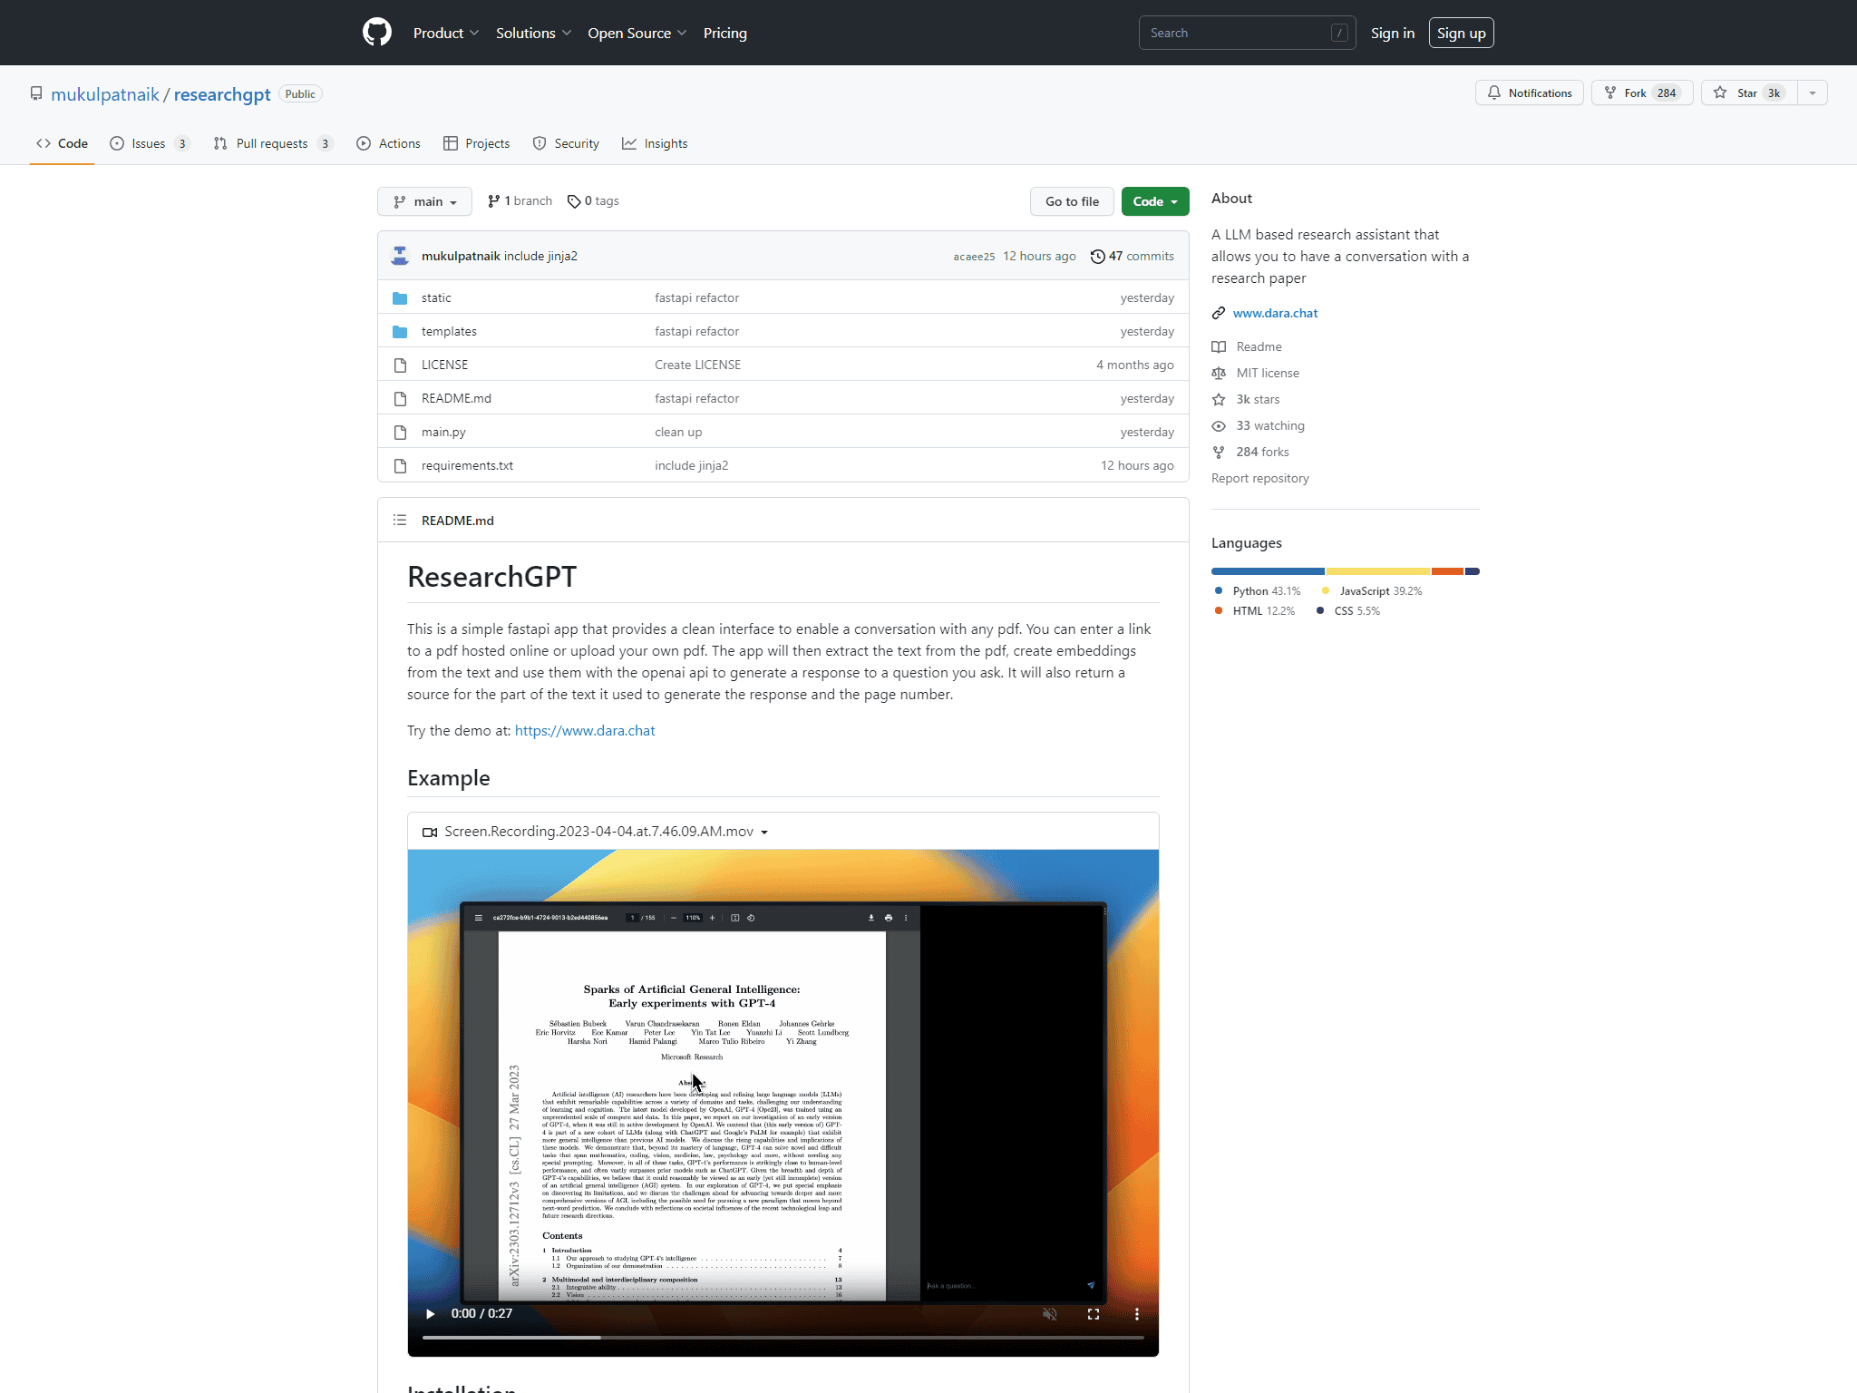Unmute the demo video

coord(1050,1313)
